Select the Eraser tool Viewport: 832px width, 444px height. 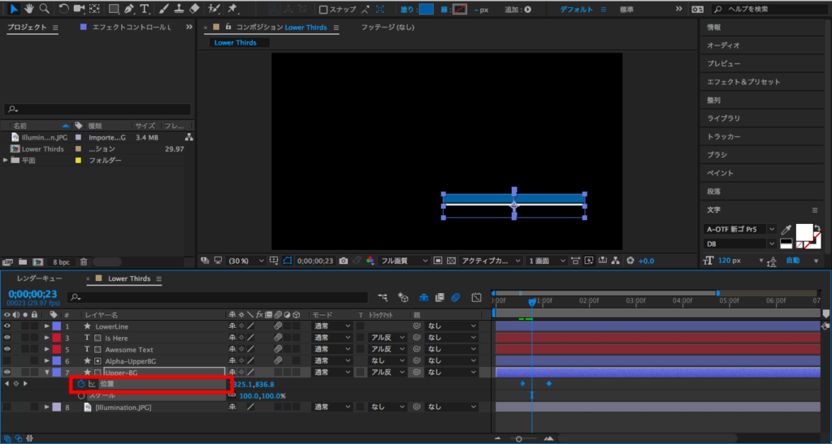[194, 9]
